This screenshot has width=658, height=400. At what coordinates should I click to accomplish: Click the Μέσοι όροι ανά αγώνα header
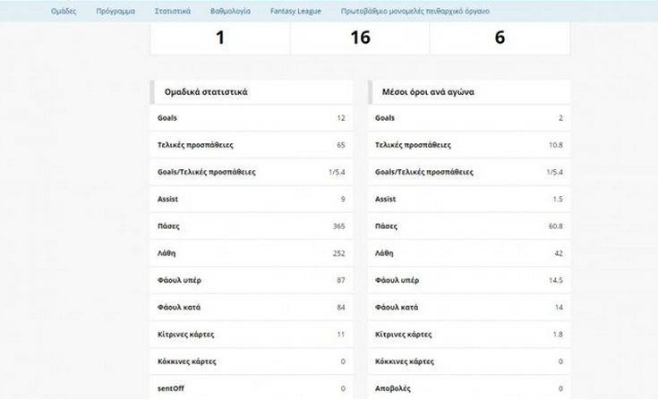pos(428,91)
